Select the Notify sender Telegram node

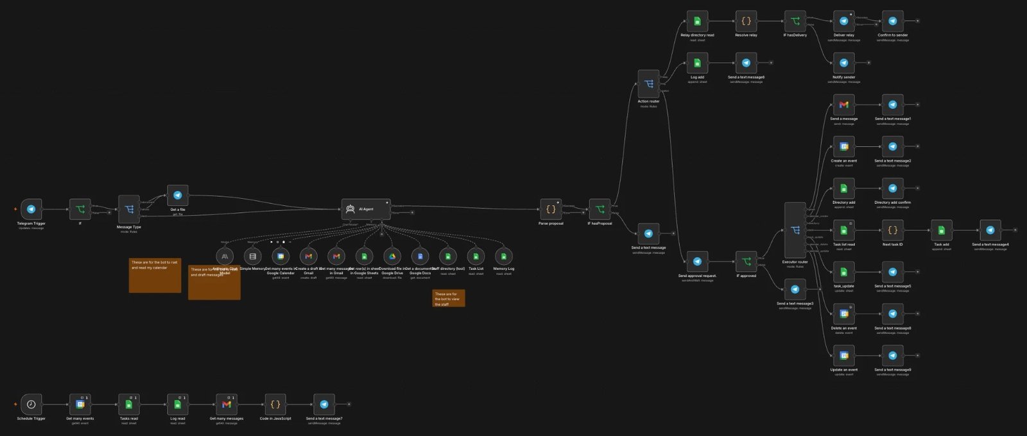click(843, 63)
